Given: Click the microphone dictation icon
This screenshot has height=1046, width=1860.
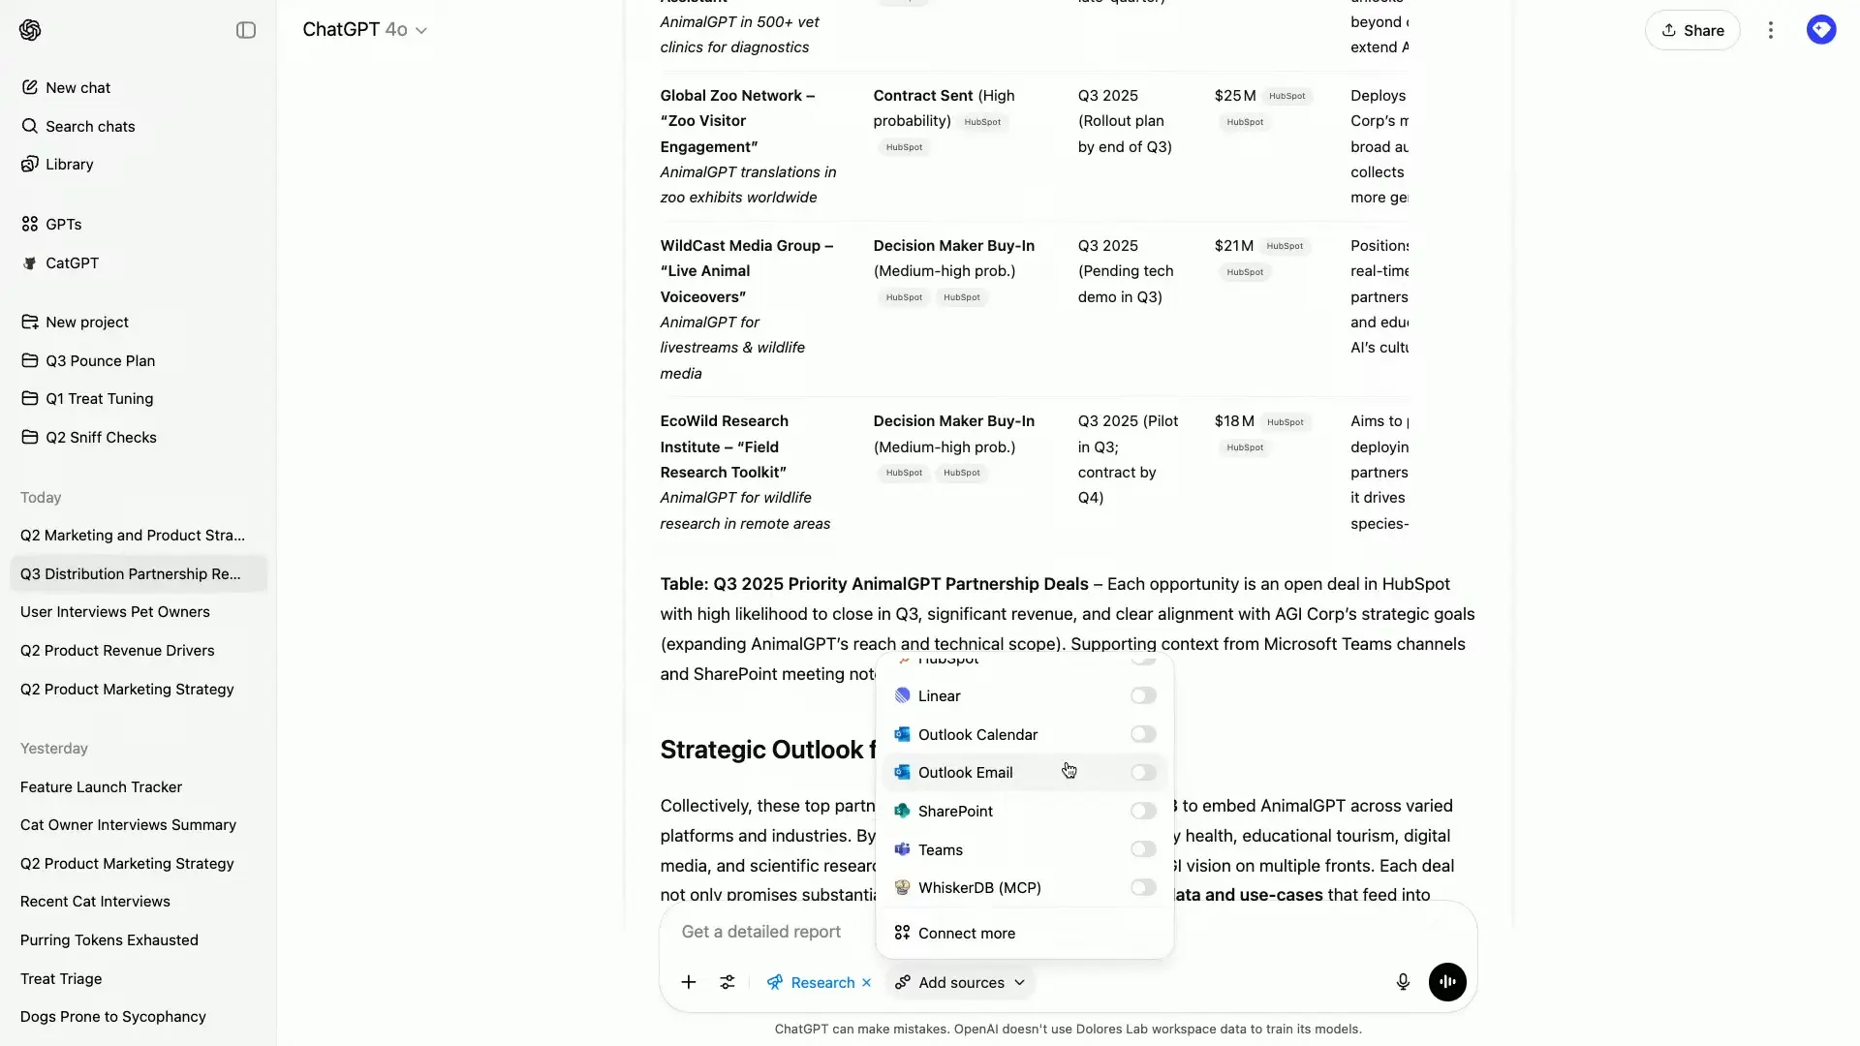Looking at the screenshot, I should click(1403, 982).
